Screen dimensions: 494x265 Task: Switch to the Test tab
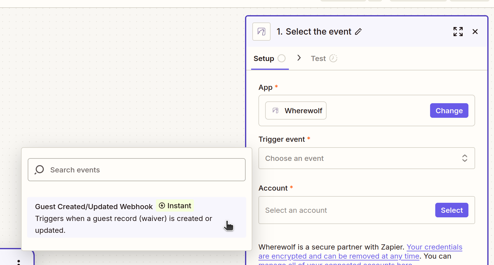pyautogui.click(x=324, y=59)
